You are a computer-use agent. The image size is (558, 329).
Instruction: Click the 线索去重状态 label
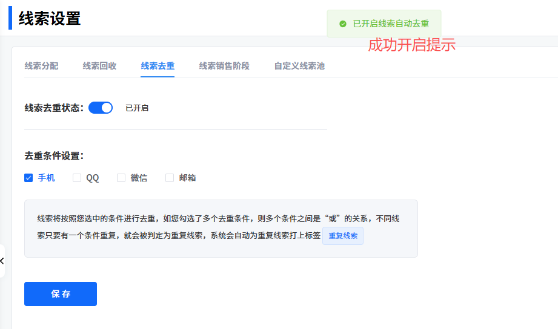[x=54, y=108]
